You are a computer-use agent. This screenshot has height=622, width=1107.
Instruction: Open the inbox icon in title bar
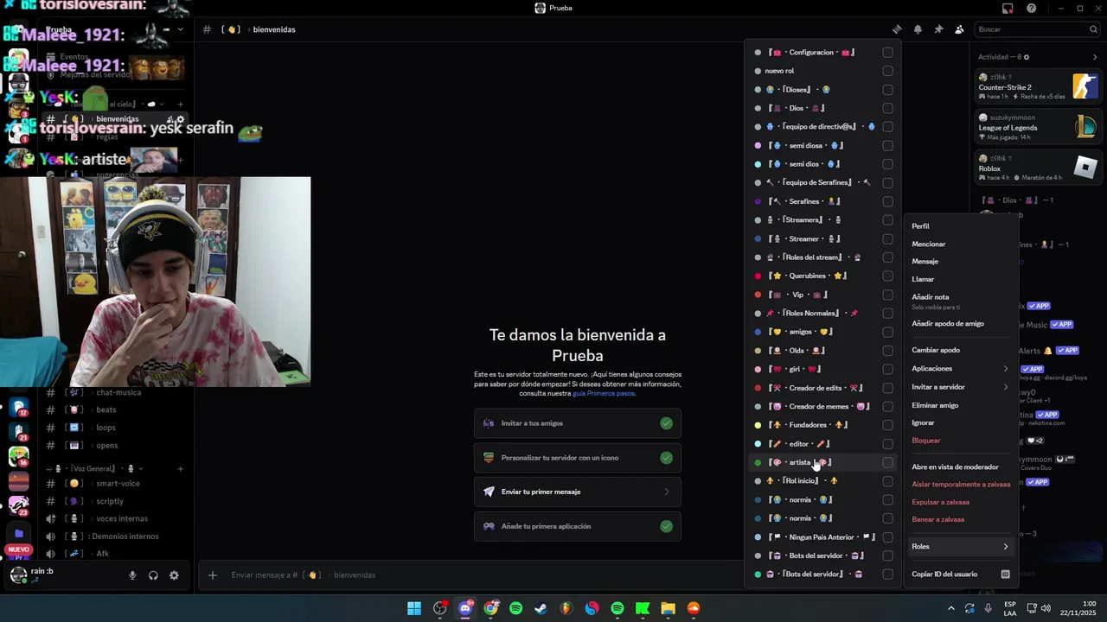1008,8
